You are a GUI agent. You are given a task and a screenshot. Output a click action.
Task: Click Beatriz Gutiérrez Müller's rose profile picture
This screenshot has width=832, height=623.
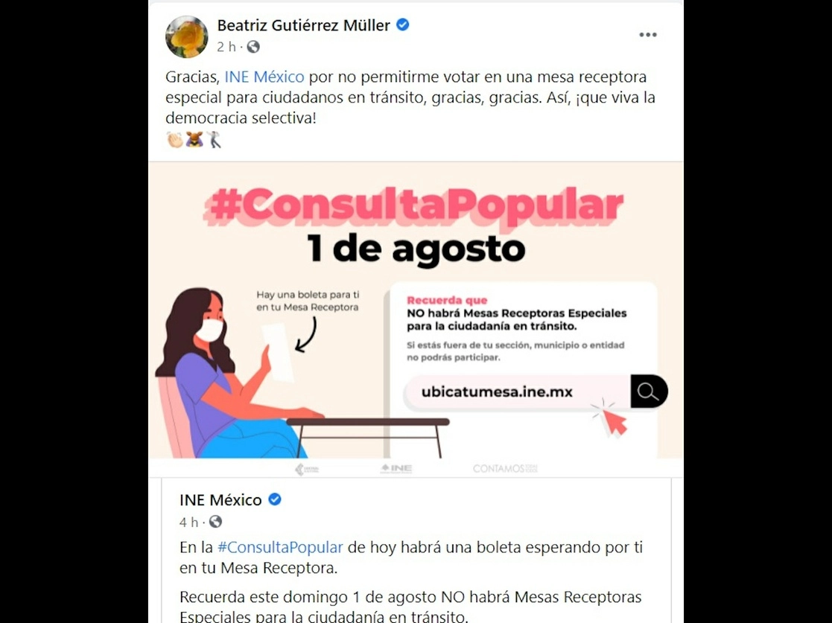[x=186, y=36]
